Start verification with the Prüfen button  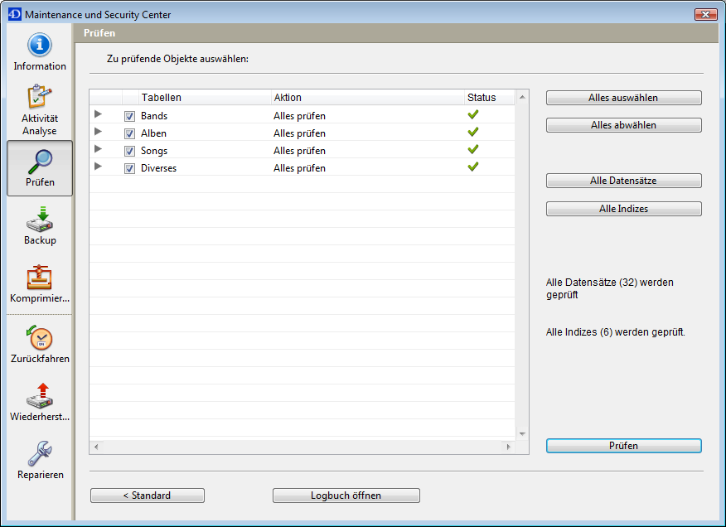[624, 446]
